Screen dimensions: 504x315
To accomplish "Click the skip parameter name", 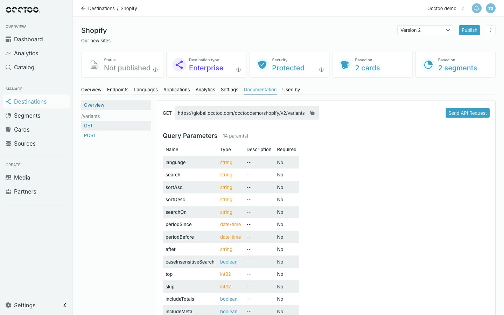I will point(170,287).
